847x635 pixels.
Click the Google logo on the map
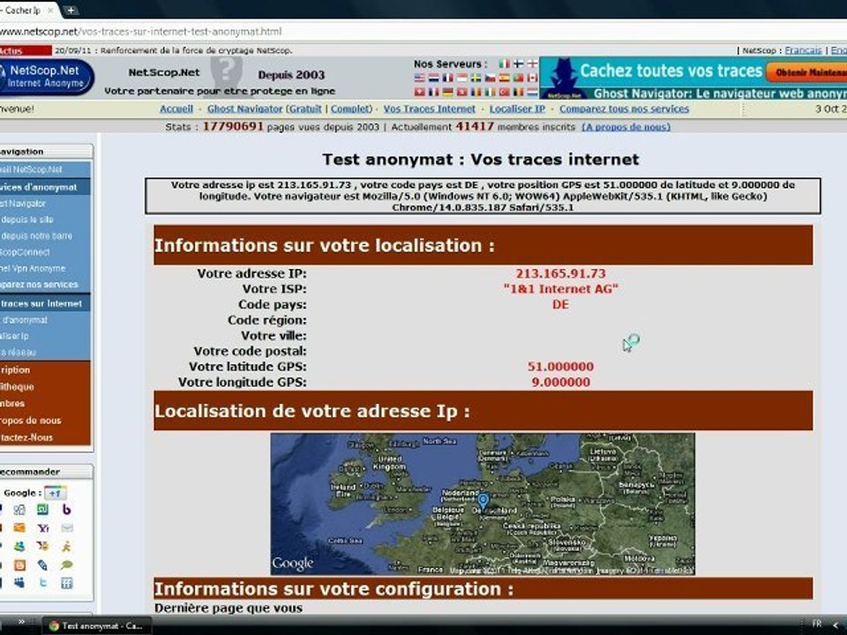click(292, 564)
